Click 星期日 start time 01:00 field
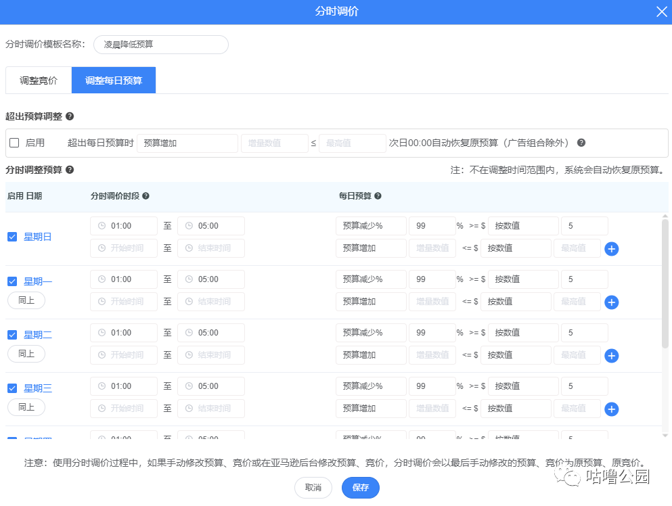Viewport: 672px width, 506px height. (x=124, y=226)
